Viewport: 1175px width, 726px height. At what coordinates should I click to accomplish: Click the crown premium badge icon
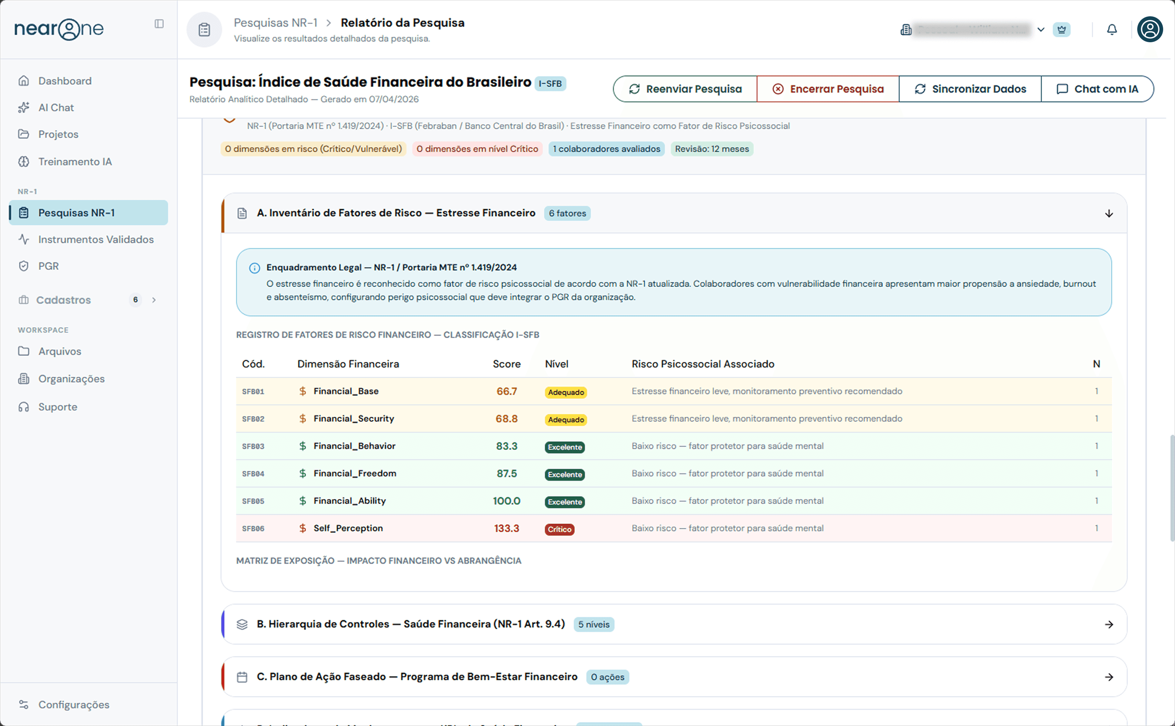(1061, 30)
